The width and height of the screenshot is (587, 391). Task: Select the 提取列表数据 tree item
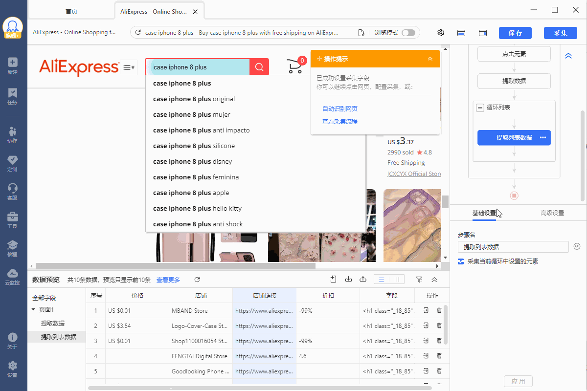59,337
